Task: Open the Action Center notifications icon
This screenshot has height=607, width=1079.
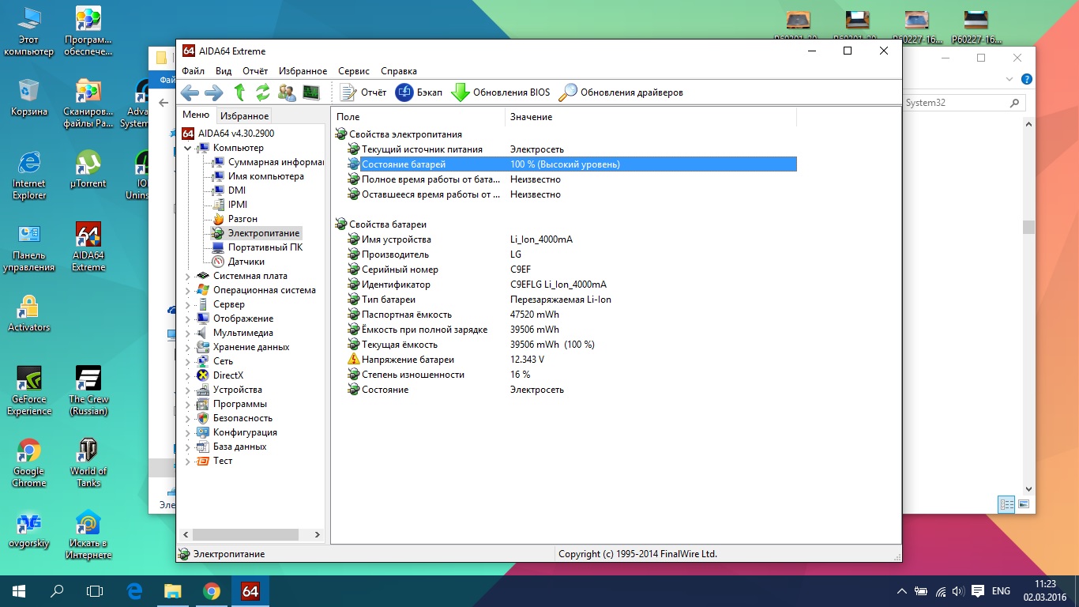Action: point(977,591)
